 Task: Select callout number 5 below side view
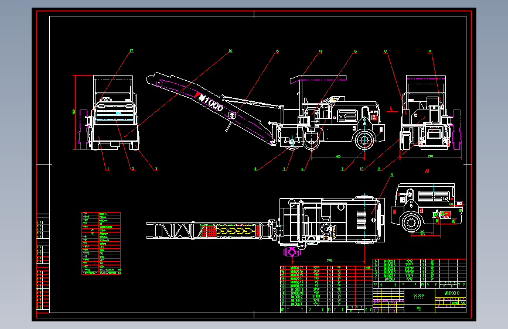tap(284, 169)
